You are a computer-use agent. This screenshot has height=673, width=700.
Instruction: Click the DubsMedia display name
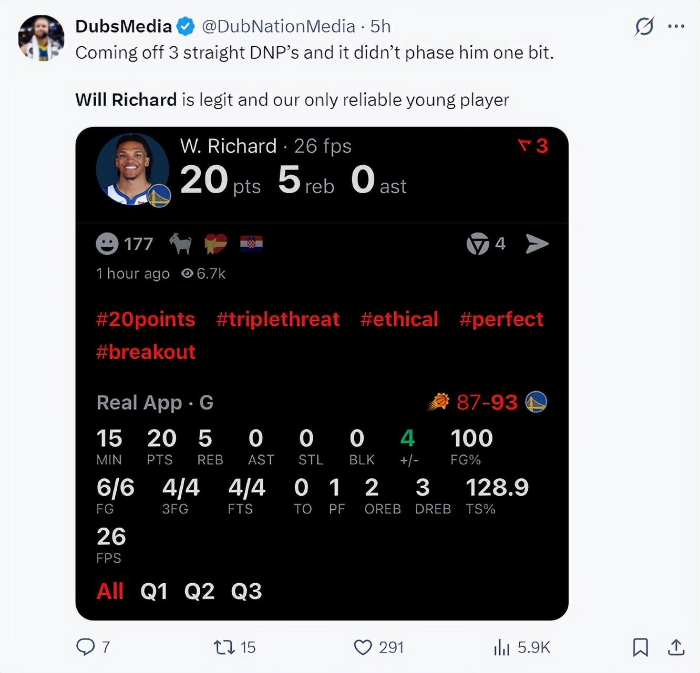123,26
